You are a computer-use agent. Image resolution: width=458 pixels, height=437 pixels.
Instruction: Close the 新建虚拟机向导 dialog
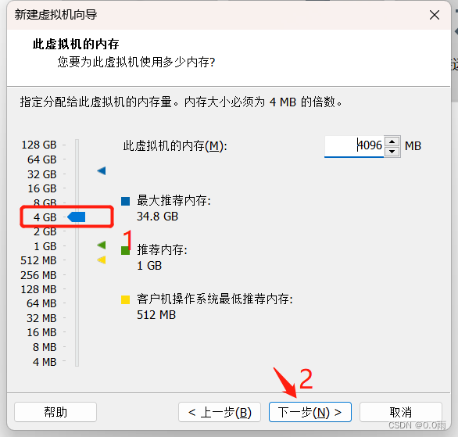point(435,15)
